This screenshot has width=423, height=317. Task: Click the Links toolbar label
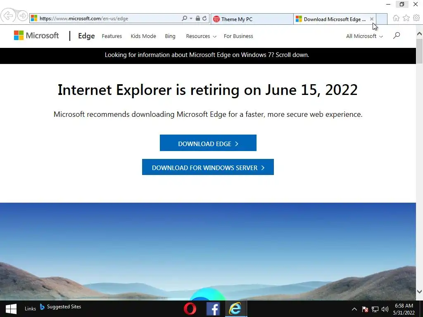point(30,309)
